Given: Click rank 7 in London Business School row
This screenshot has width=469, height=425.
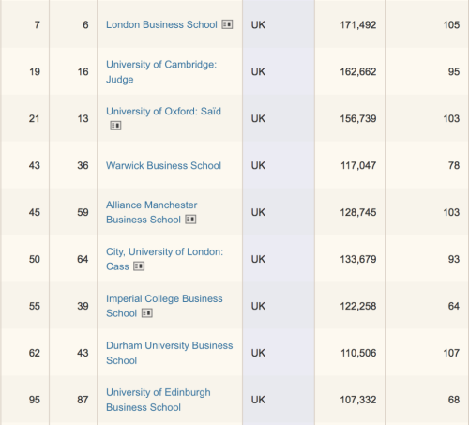Looking at the screenshot, I should click(x=38, y=25).
